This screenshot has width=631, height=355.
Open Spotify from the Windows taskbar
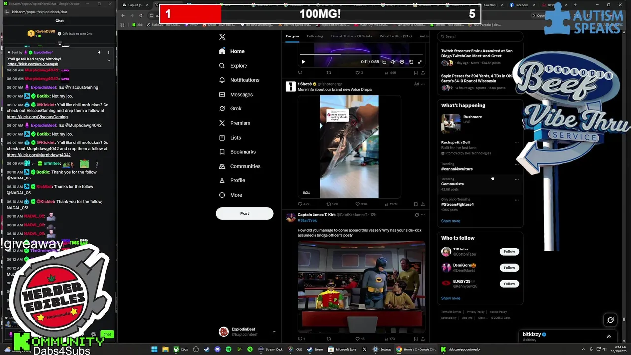(228, 349)
